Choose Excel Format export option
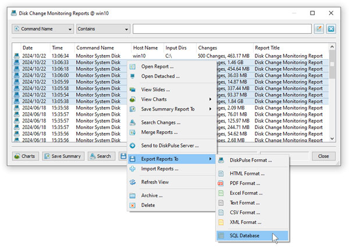 (x=252, y=193)
